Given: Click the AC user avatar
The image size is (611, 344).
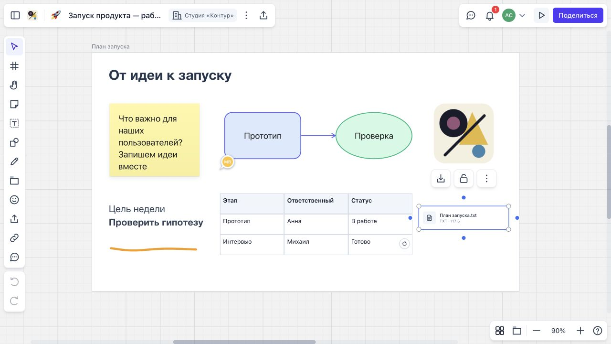Looking at the screenshot, I should point(509,15).
